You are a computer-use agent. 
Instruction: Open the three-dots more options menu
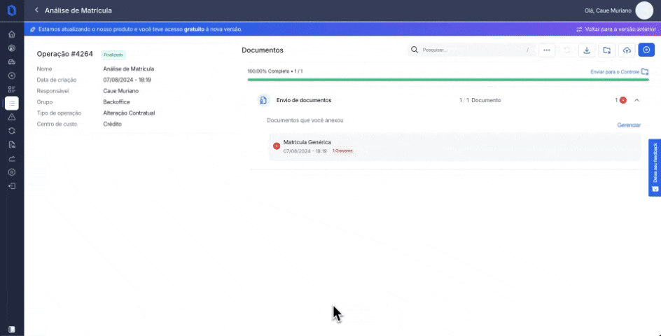point(547,50)
